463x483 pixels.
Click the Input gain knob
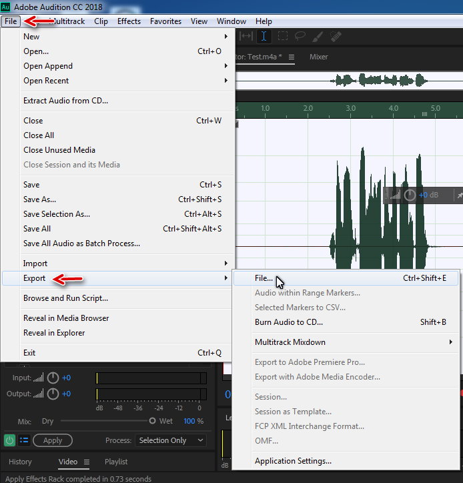coord(53,378)
